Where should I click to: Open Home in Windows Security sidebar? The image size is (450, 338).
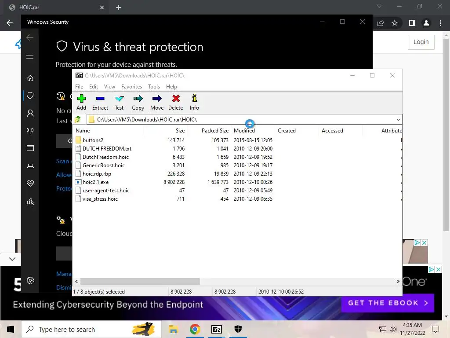[x=30, y=78]
